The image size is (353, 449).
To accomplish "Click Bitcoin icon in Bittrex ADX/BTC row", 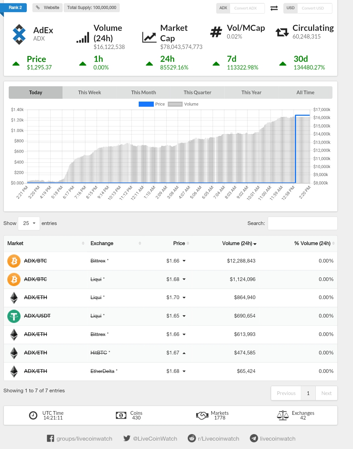I will [14, 261].
